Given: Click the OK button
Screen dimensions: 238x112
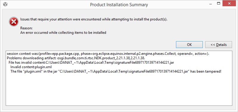Looking at the screenshot, I should (189, 45).
